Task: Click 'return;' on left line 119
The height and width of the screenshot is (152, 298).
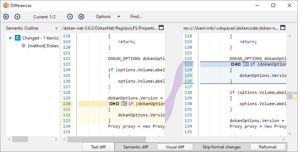Action: [x=127, y=42]
